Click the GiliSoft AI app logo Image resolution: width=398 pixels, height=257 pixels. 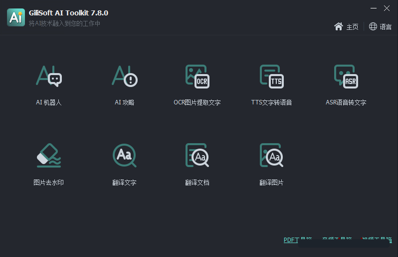pos(16,17)
